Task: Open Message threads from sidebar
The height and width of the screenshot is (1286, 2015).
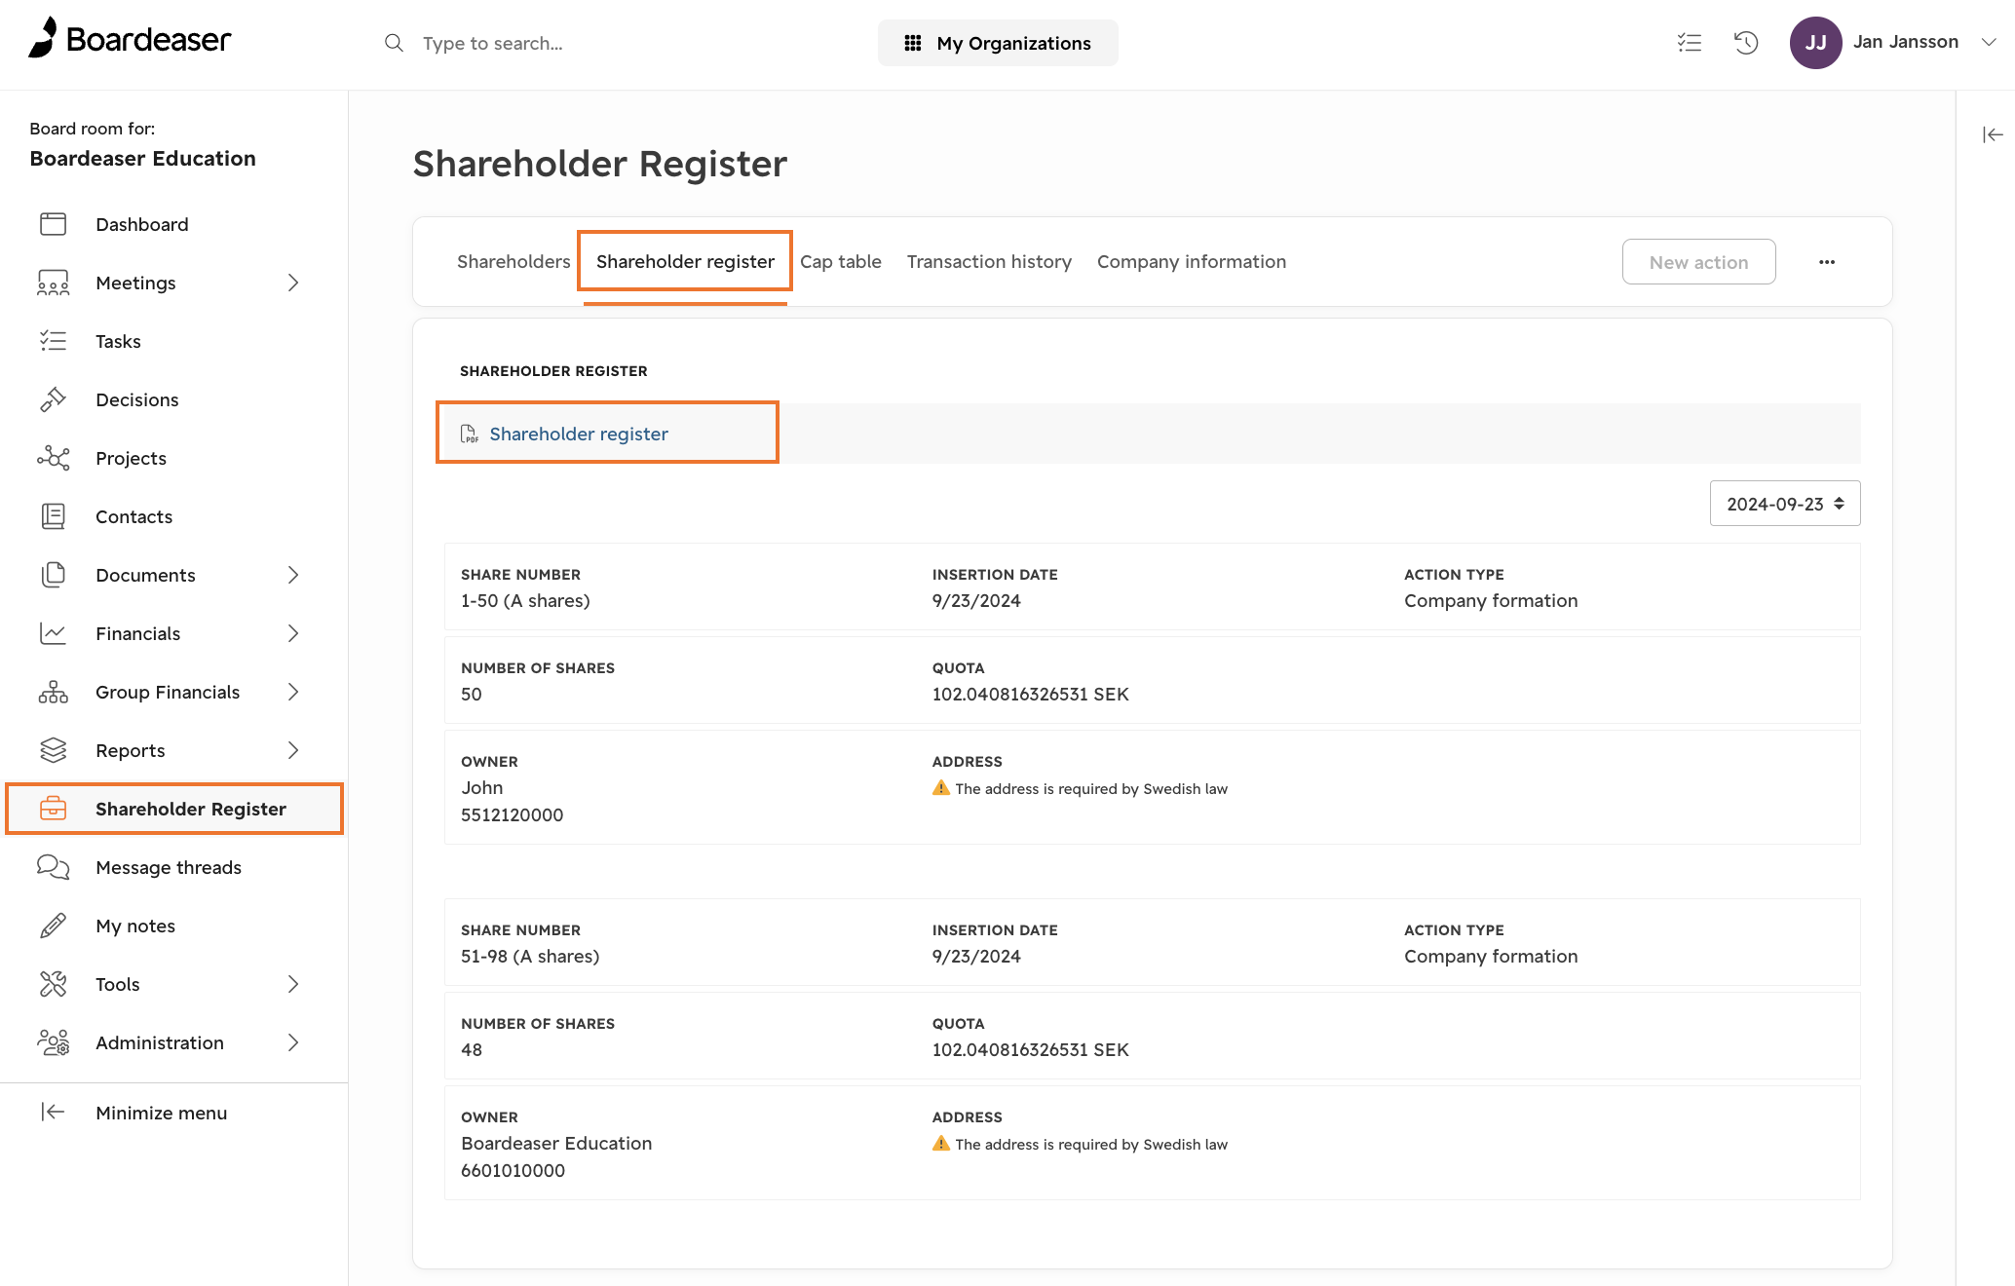Action: click(x=169, y=867)
